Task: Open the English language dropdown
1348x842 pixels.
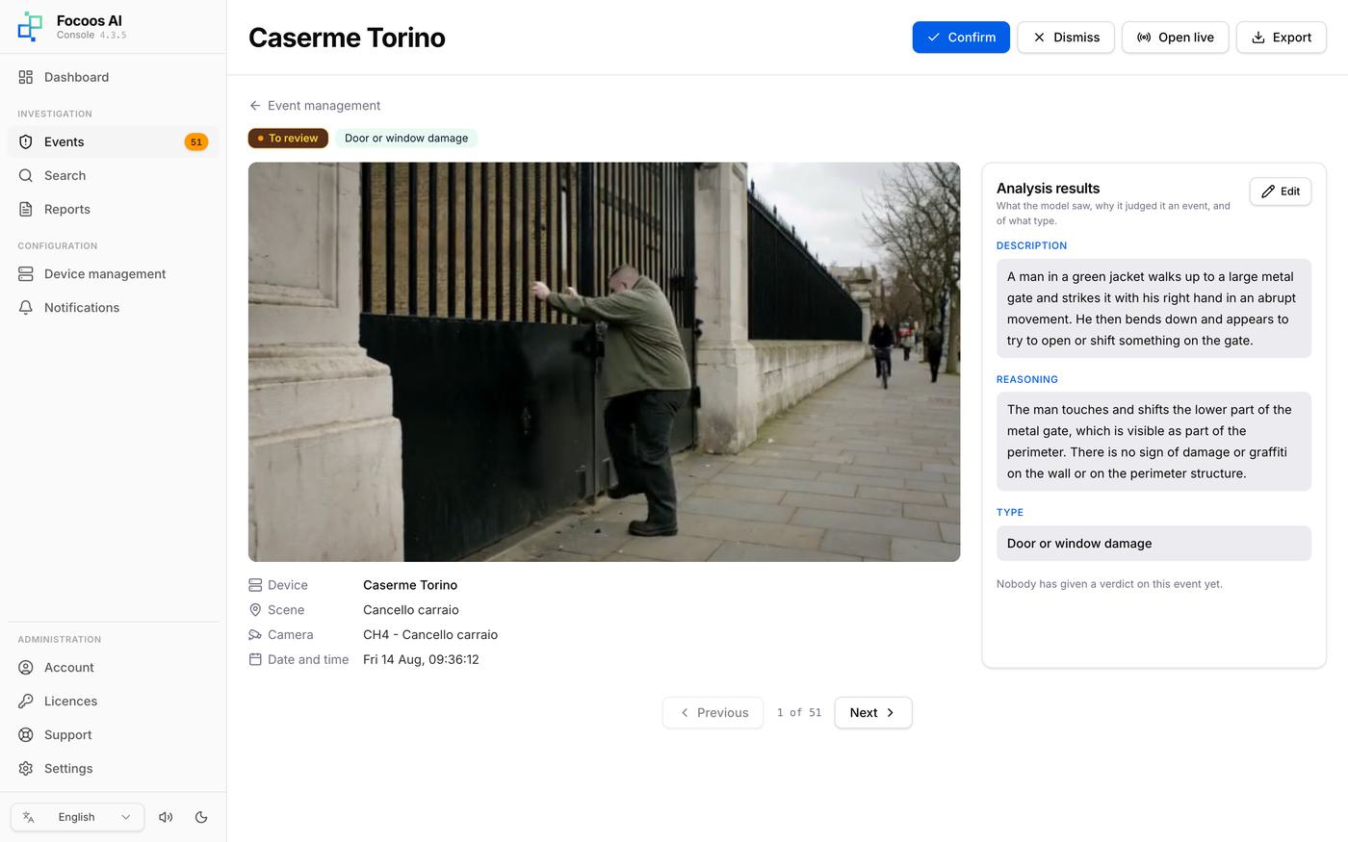Action: 77,817
